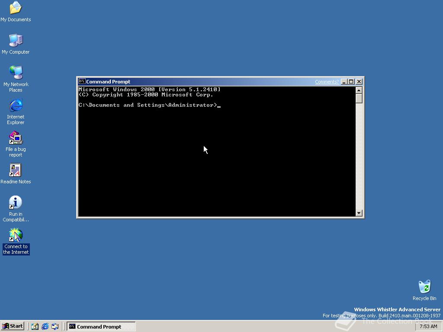Click the console scrollbar up arrow
The image size is (443, 332).
(359, 90)
